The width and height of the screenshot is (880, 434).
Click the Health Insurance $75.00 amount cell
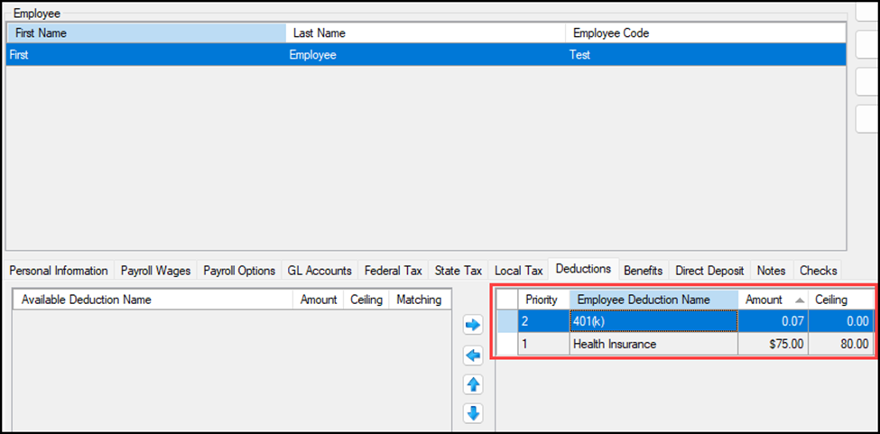773,344
